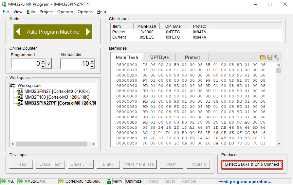Click MM32-LINK app icon in title bar

tap(4, 4)
